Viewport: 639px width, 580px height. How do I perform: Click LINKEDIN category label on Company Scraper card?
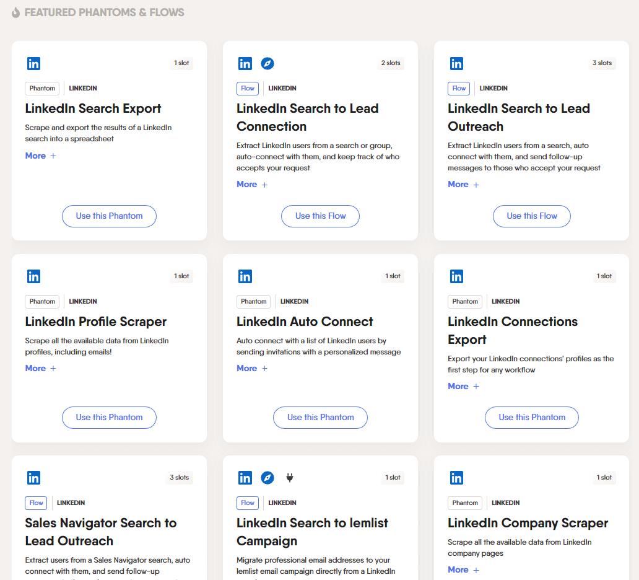coord(505,503)
